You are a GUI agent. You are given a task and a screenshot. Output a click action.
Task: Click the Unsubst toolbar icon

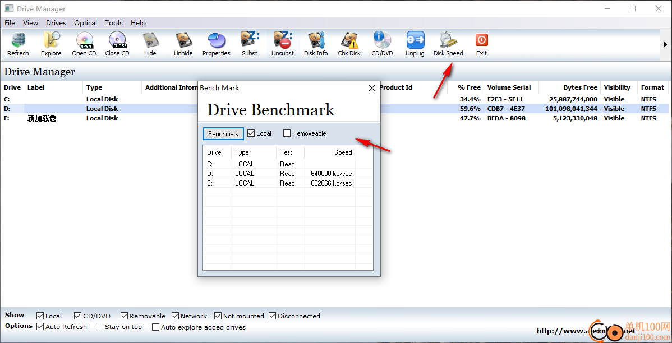click(x=282, y=44)
